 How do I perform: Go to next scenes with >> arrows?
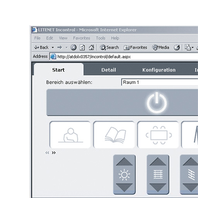click(x=54, y=153)
